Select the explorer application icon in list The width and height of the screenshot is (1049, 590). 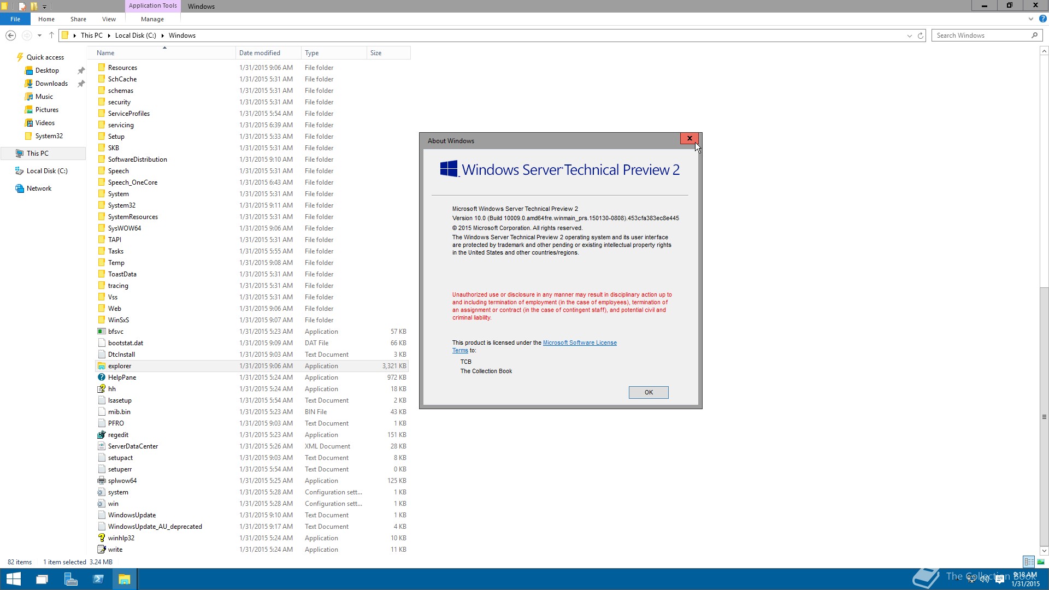coord(102,366)
